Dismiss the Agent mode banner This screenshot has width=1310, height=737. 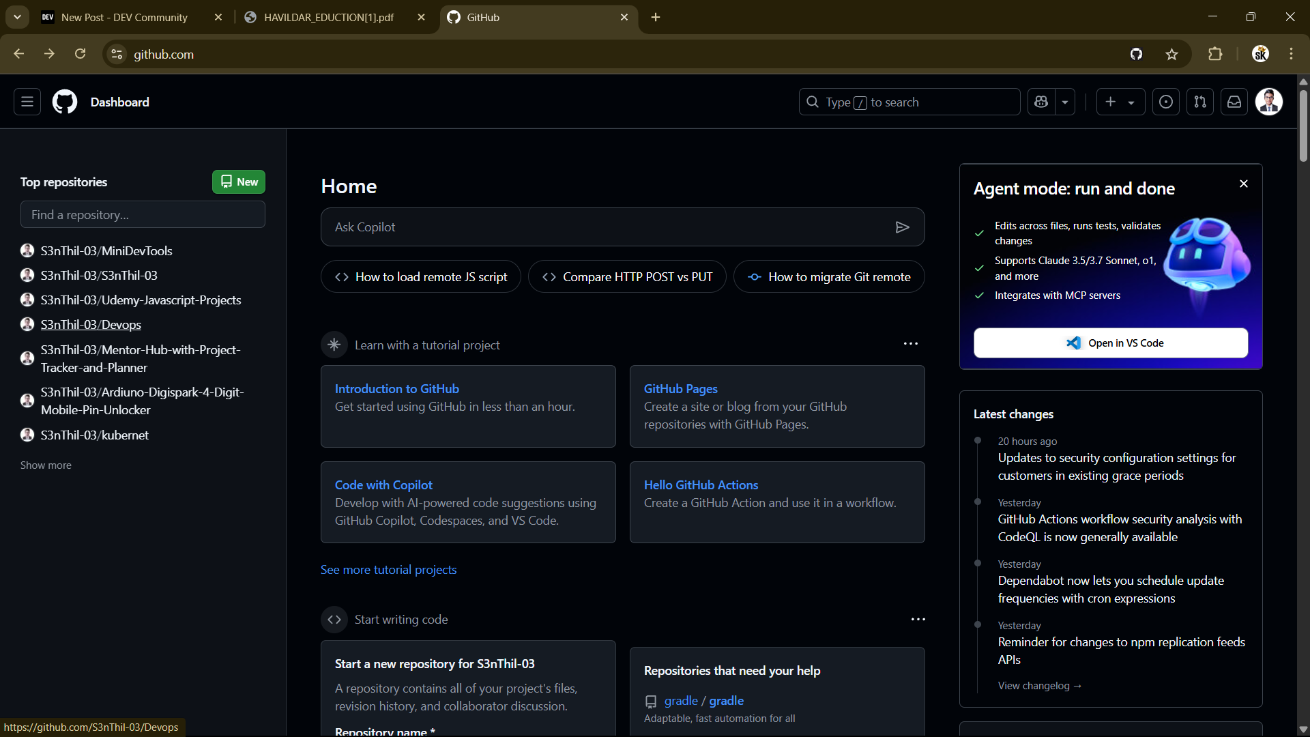pos(1244,184)
